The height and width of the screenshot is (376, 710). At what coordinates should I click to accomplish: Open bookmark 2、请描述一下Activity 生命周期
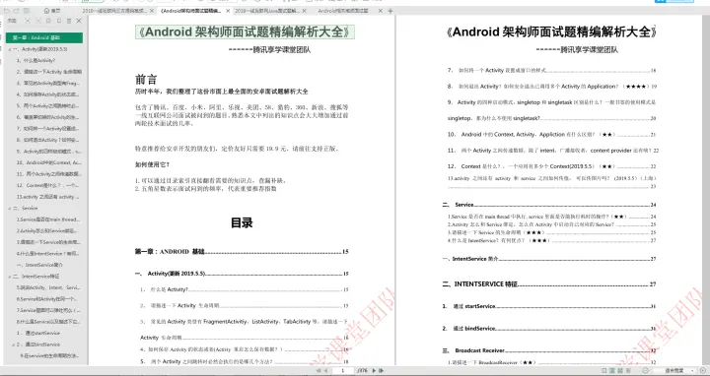(49, 72)
